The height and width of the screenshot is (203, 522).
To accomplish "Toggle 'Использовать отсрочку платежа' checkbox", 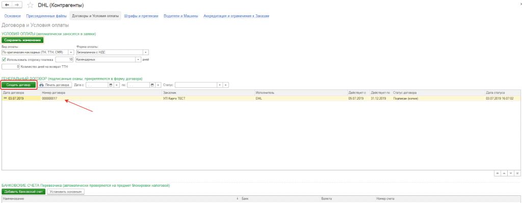I will click(x=4, y=60).
